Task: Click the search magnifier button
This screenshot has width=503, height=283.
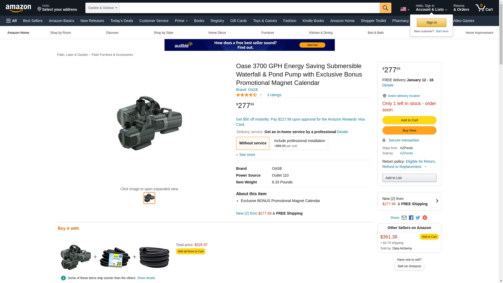Action: pos(385,8)
